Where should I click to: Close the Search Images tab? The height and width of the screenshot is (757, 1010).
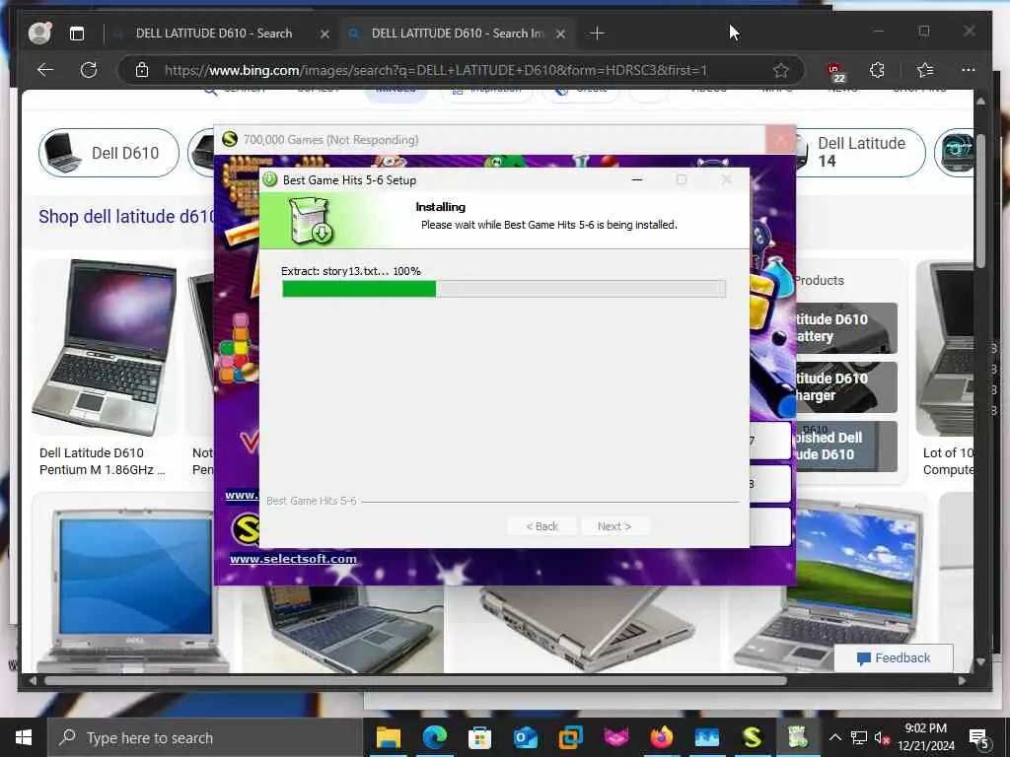pos(560,34)
